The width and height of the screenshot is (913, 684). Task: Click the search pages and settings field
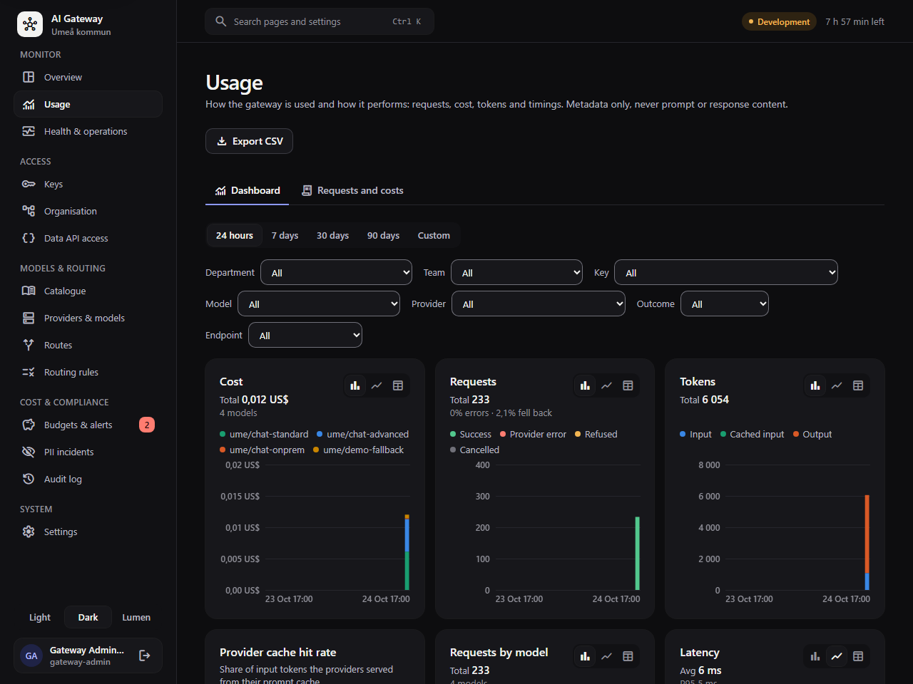pos(320,21)
